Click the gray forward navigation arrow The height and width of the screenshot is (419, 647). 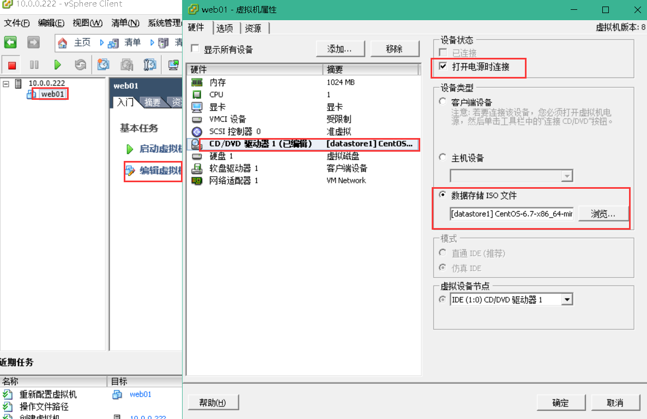pos(33,42)
